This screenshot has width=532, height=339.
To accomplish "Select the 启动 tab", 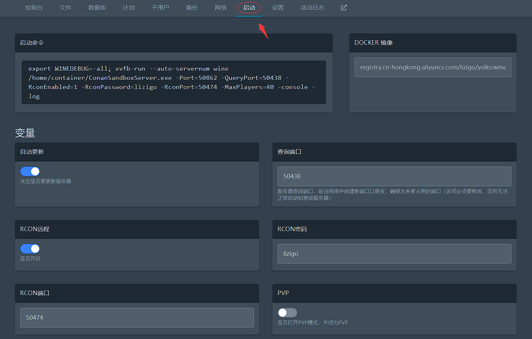I will [249, 8].
